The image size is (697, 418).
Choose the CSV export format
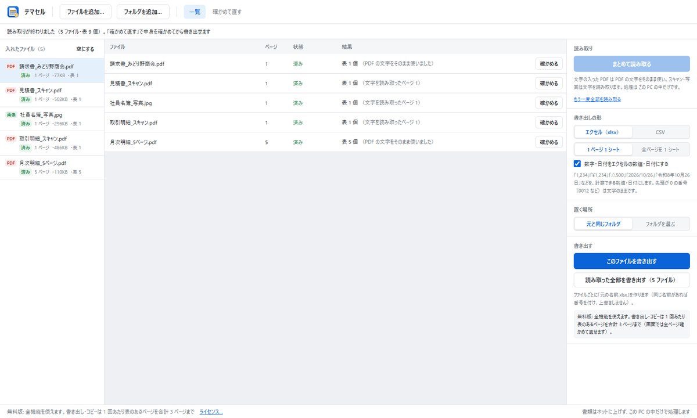tap(660, 132)
